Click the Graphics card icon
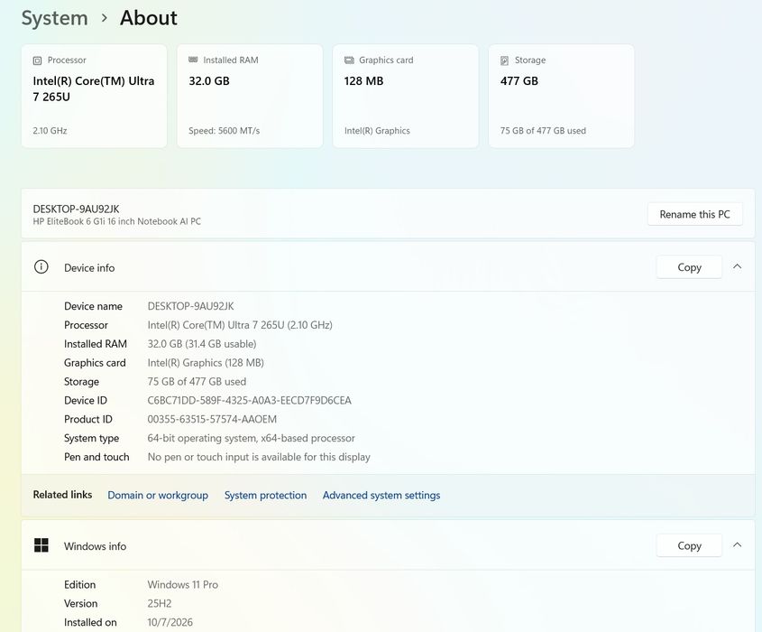This screenshot has width=762, height=632. (x=349, y=60)
